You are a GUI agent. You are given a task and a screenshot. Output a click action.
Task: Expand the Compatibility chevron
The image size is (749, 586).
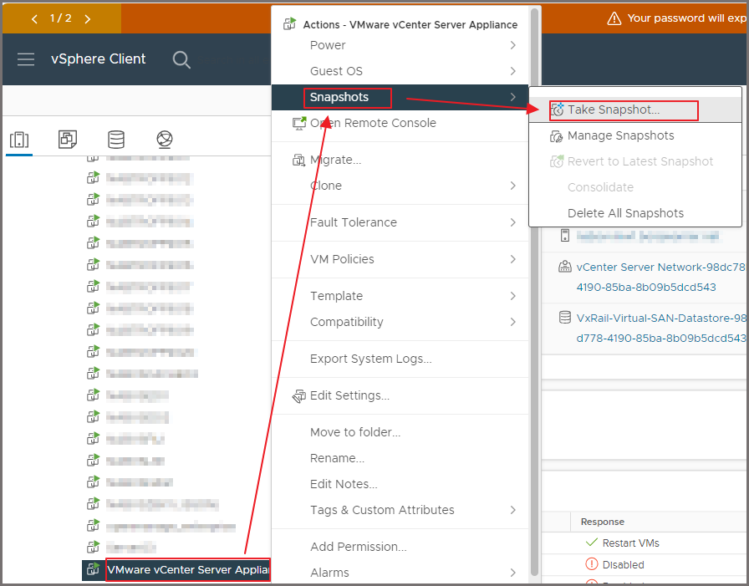click(513, 322)
